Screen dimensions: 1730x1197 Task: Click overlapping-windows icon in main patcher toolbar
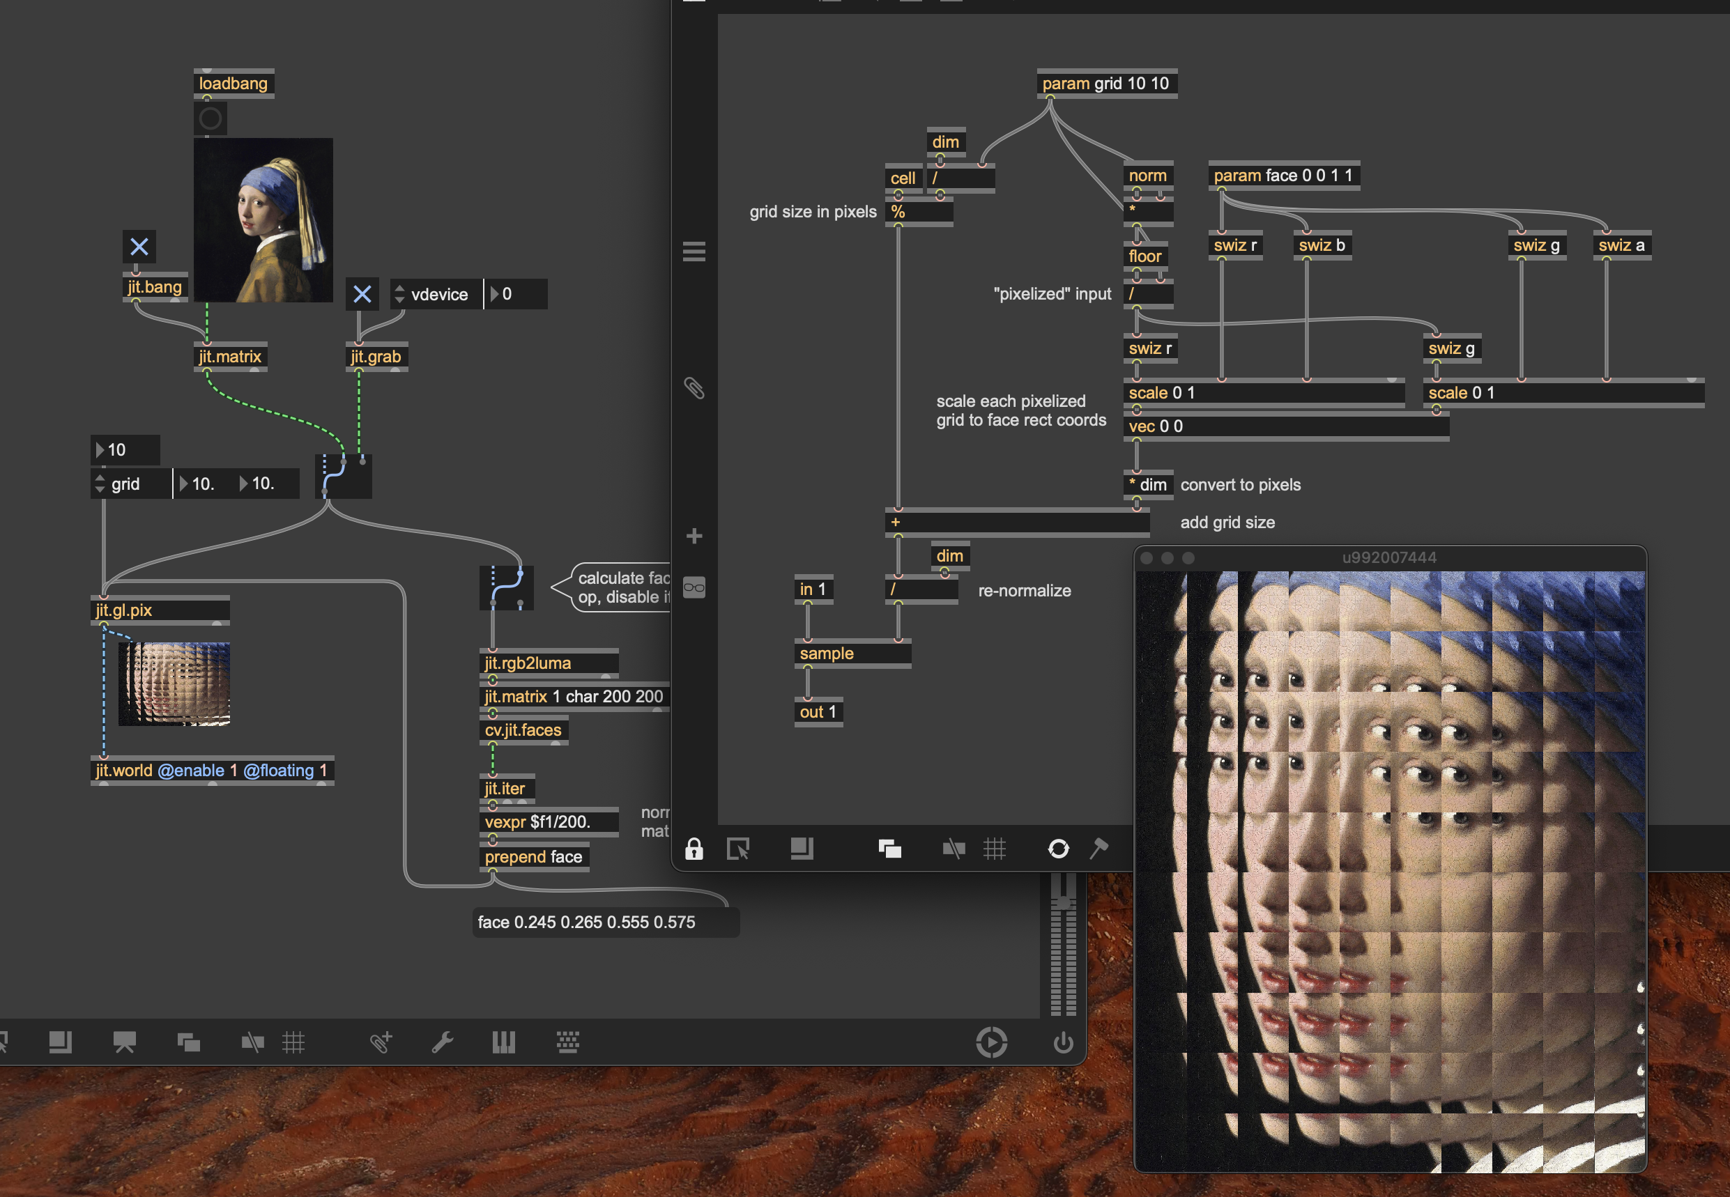coord(188,1042)
